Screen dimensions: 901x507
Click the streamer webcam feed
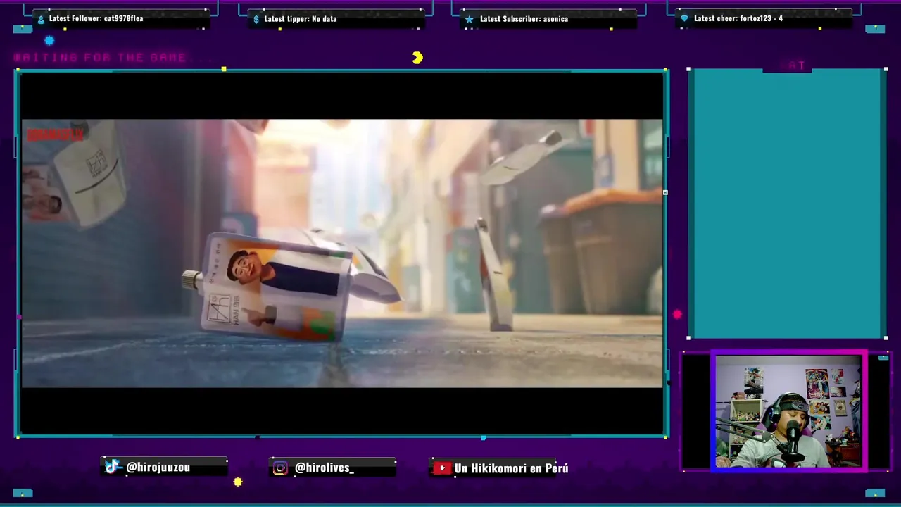[788, 411]
